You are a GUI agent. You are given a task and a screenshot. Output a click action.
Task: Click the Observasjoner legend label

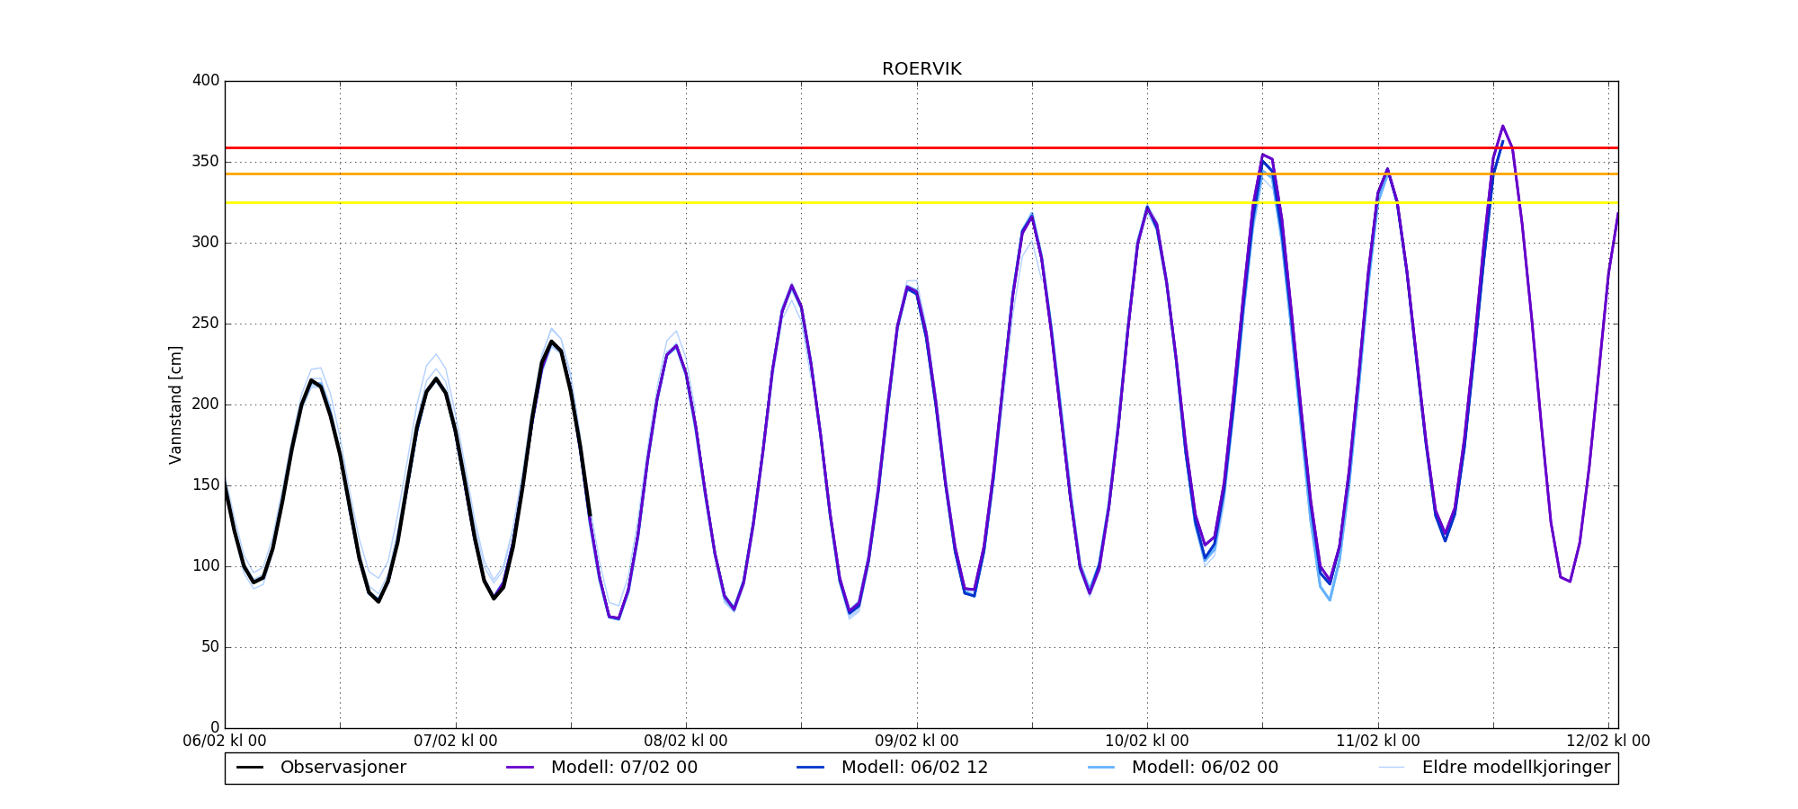[x=343, y=768]
